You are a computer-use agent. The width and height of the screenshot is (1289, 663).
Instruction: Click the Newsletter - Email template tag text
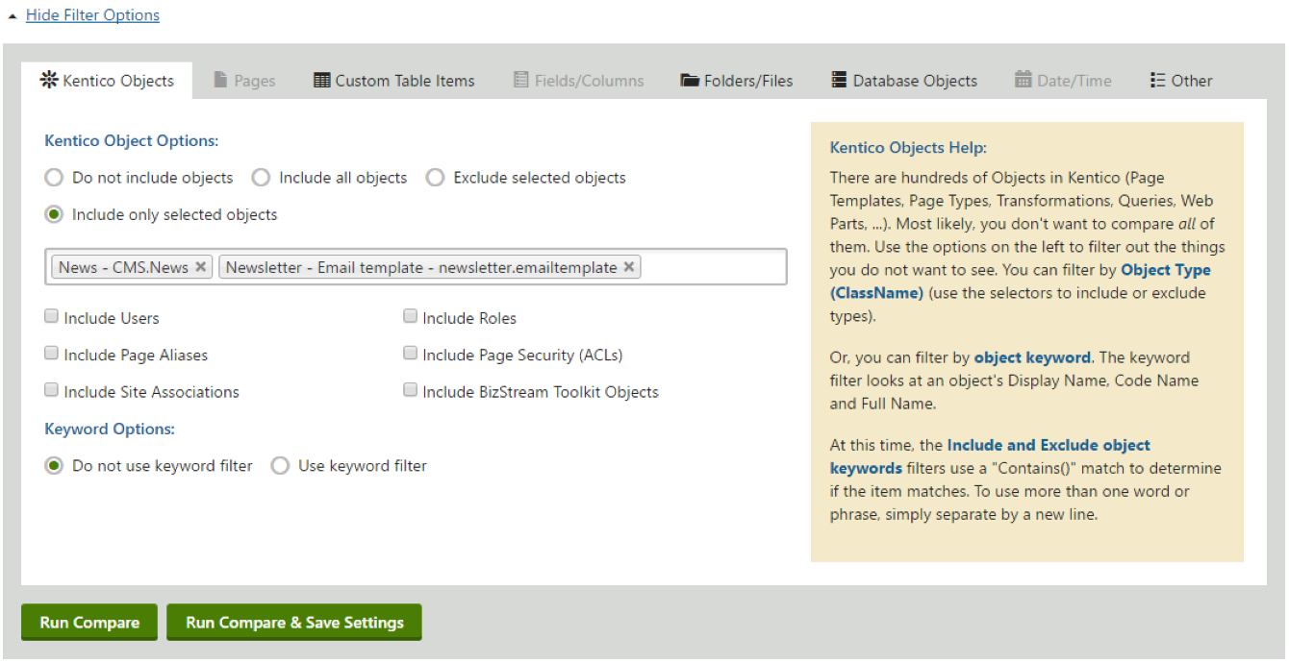click(x=421, y=267)
